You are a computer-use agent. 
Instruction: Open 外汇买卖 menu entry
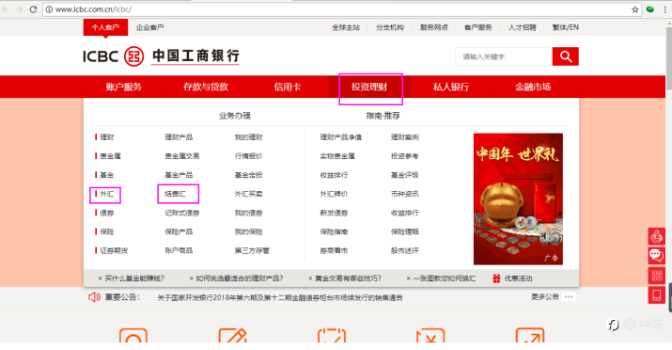coord(248,194)
